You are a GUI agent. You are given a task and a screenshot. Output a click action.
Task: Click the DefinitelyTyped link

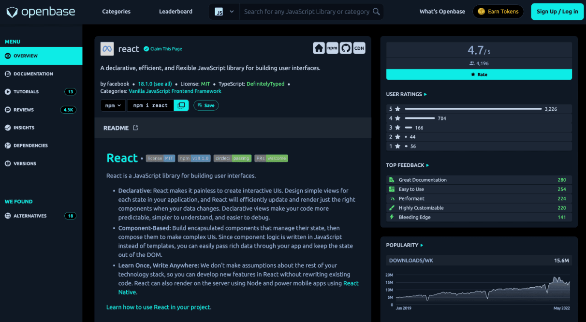pyautogui.click(x=265, y=84)
